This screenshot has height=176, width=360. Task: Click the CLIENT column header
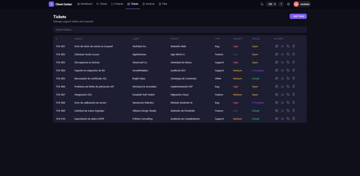[136, 39]
